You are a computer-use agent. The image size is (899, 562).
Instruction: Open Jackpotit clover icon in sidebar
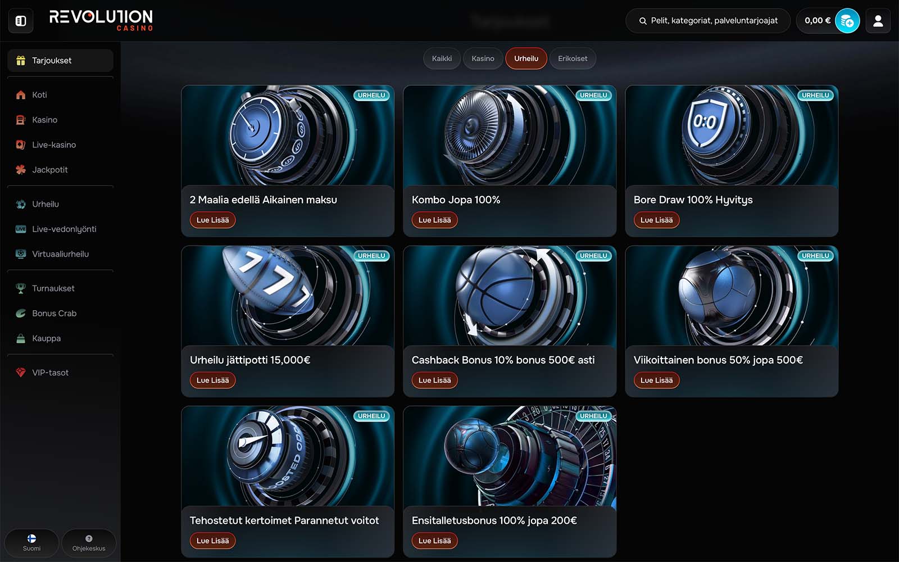[x=21, y=170]
